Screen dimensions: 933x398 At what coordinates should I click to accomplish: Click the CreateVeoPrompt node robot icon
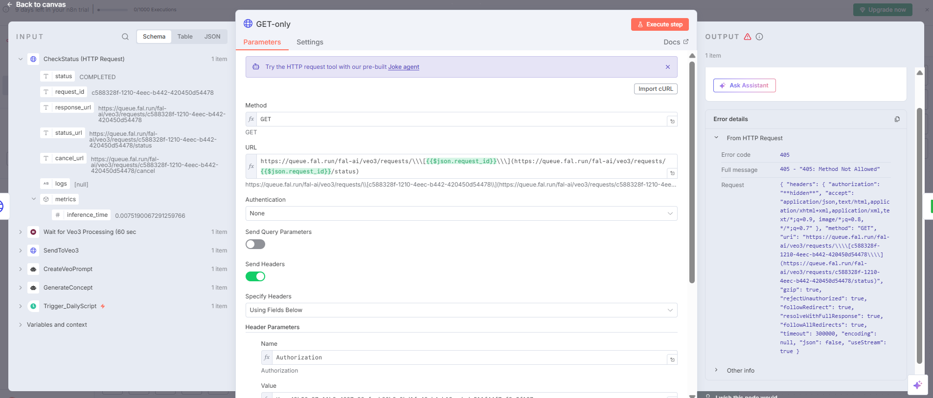(x=33, y=269)
